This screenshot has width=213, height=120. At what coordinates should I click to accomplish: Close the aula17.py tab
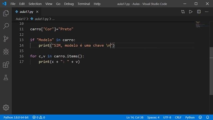pyautogui.click(x=37, y=12)
